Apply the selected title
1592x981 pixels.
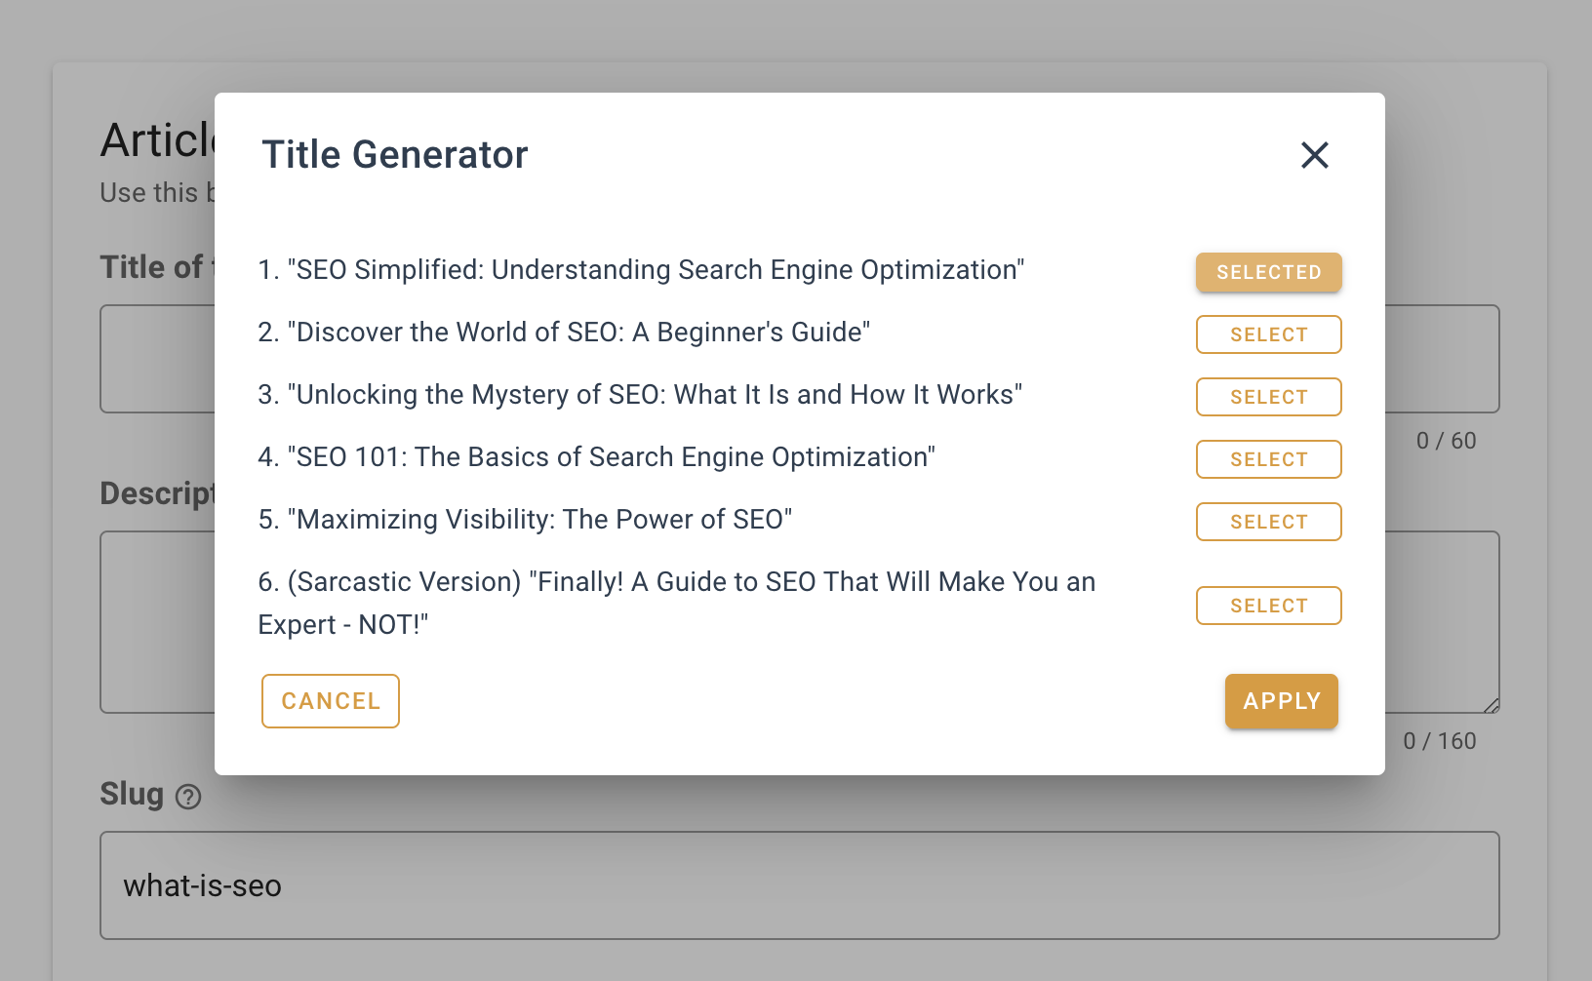pyautogui.click(x=1281, y=701)
